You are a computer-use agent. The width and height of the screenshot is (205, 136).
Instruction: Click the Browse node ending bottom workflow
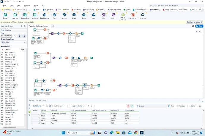coord(99,85)
